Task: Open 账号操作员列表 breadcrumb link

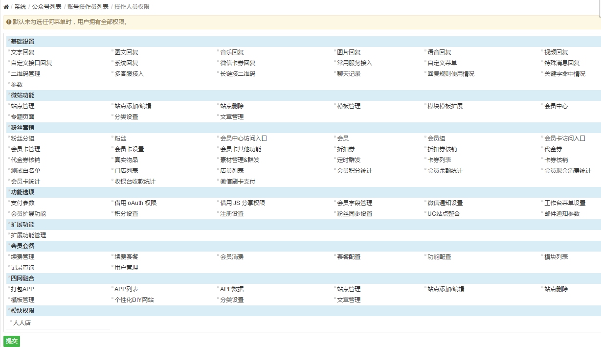Action: click(88, 7)
